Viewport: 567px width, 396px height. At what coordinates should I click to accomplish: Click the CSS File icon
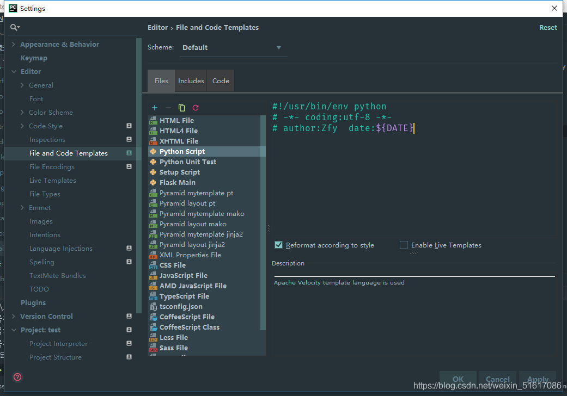153,265
